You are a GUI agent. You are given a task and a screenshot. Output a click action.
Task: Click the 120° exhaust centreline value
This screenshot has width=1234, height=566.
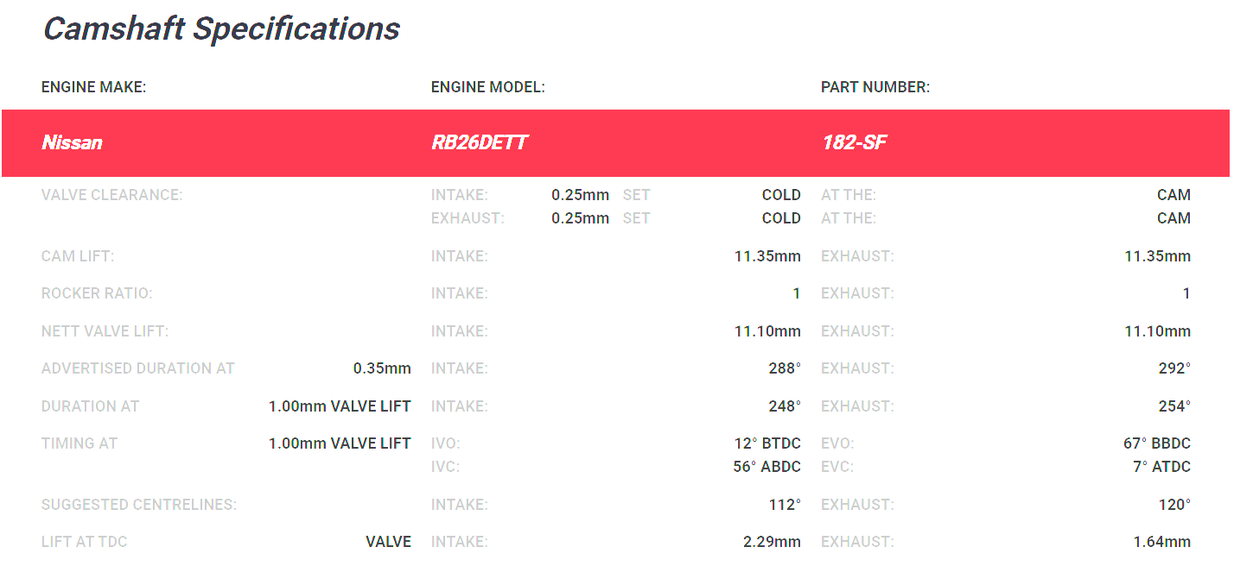tap(1174, 505)
